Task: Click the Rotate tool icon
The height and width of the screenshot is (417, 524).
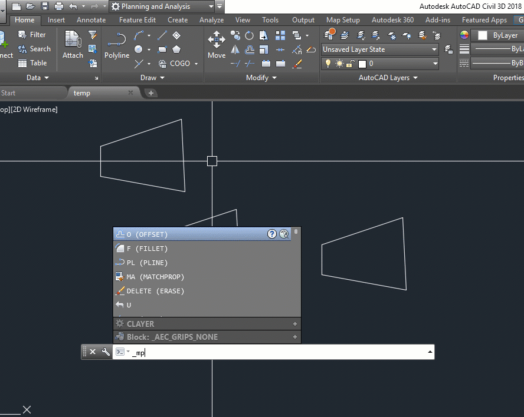Action: pyautogui.click(x=249, y=35)
